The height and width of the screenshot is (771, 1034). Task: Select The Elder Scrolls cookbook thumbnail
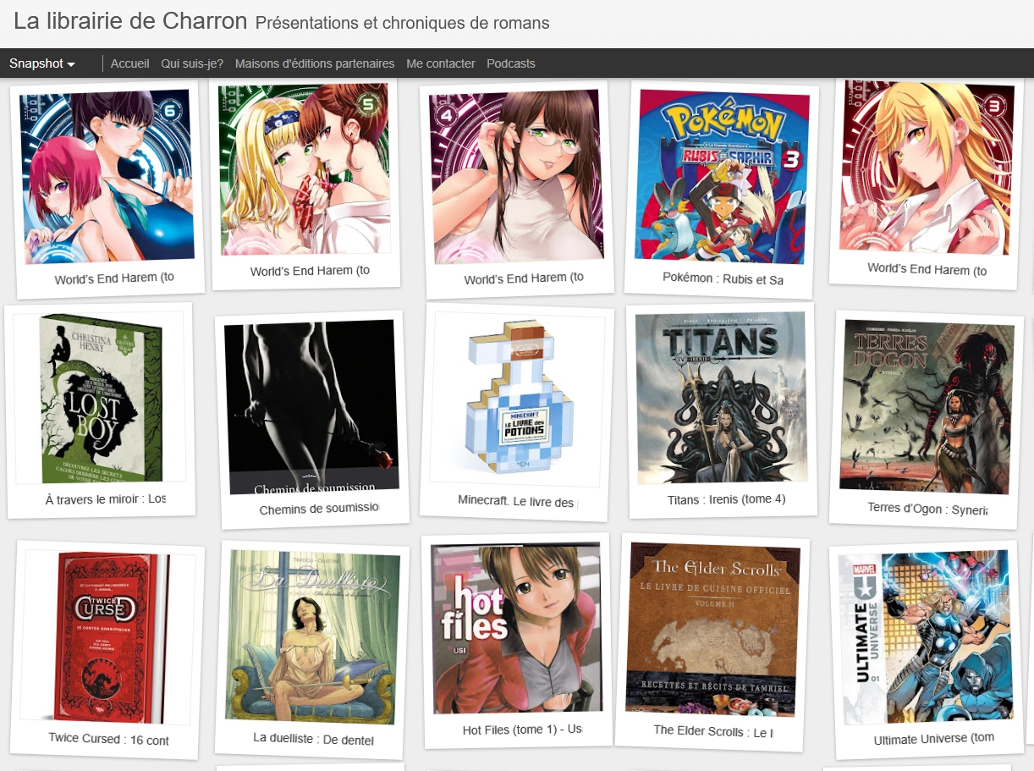pos(713,629)
